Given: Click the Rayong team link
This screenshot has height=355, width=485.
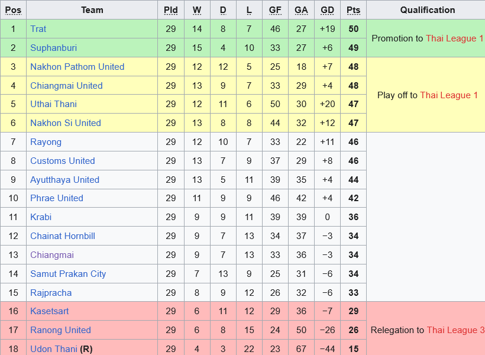Looking at the screenshot, I should (46, 142).
